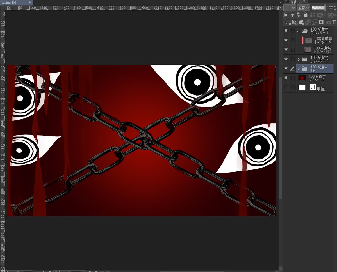The width and height of the screenshot is (337, 272).
Task: Click folder icon of フォルダー 1
Action: (305, 31)
